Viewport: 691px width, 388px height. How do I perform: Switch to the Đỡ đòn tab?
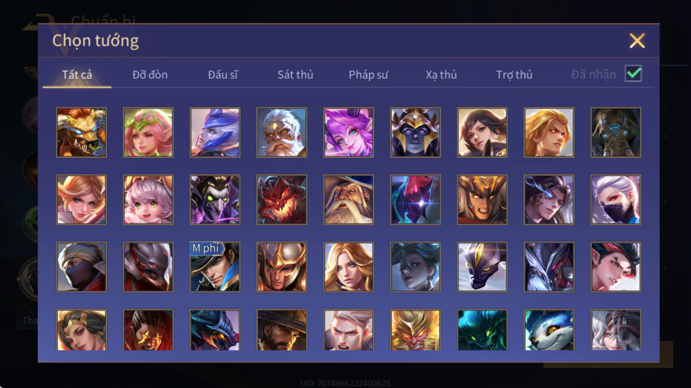[x=150, y=75]
